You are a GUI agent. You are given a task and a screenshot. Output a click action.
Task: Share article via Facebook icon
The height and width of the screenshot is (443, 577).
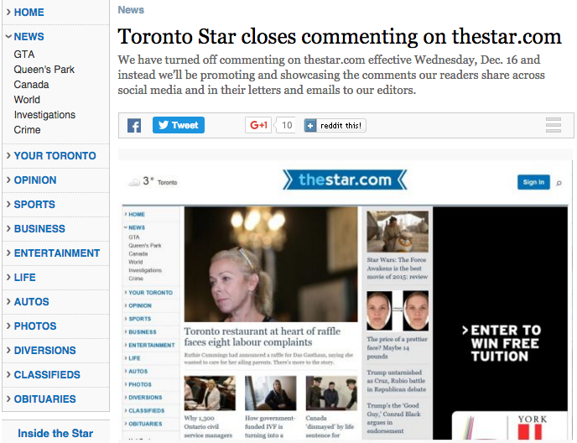(x=134, y=126)
